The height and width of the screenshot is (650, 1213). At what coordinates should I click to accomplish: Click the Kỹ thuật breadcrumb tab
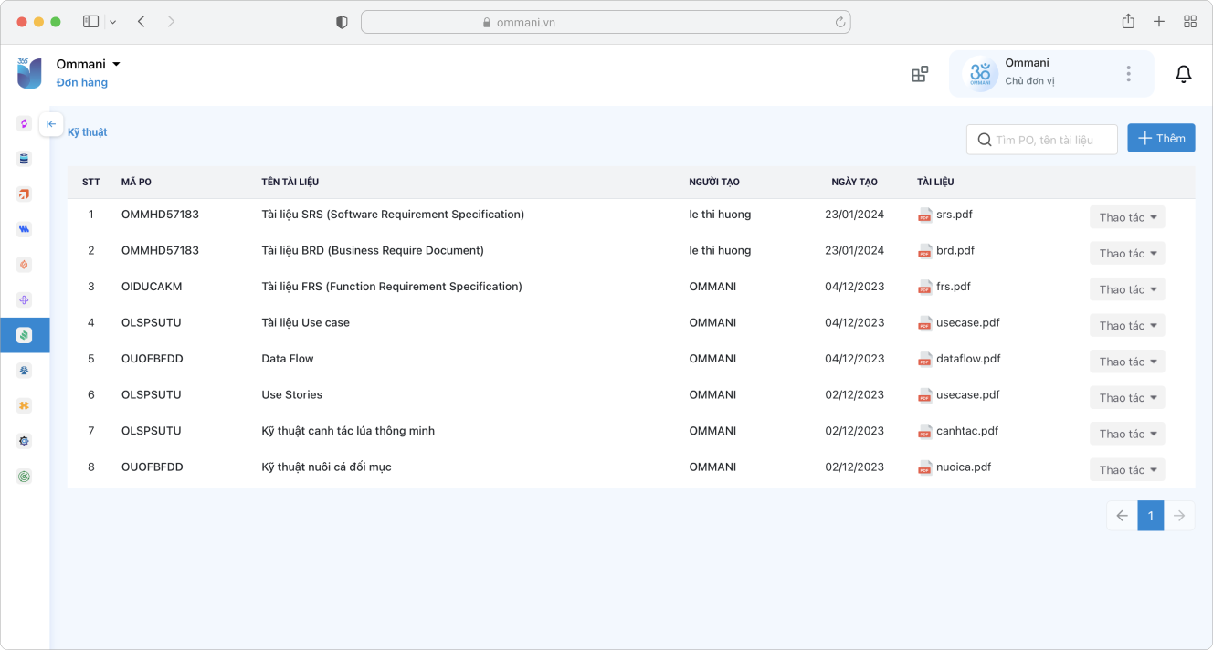88,132
